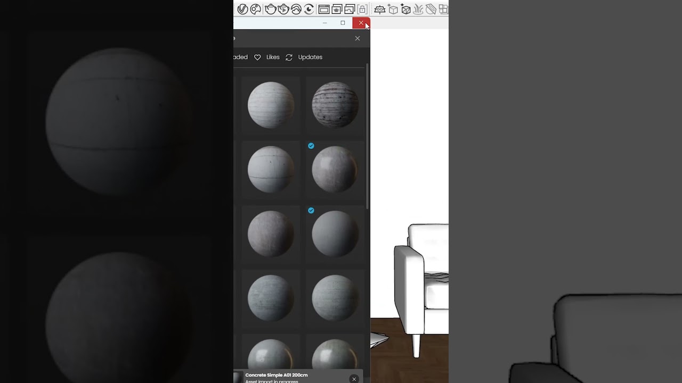Select the dark striped board-formed concrete thumbnail
The width and height of the screenshot is (682, 383).
335,105
